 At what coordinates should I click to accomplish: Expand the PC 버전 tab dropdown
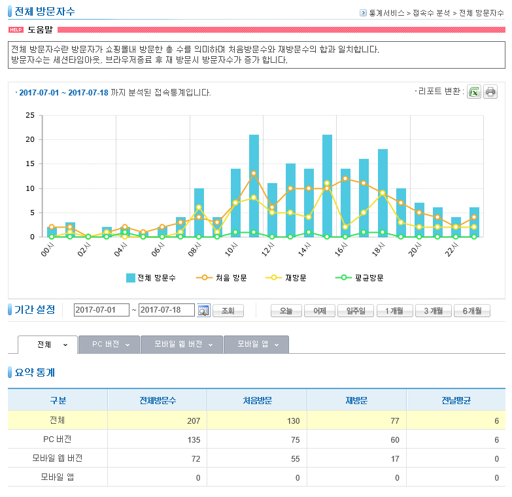(128, 345)
